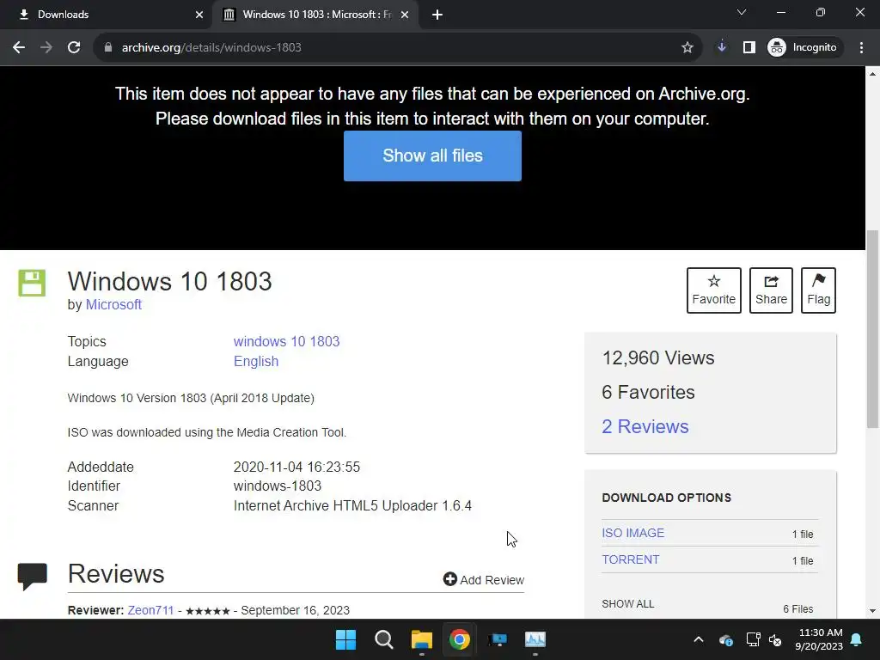880x660 pixels.
Task: Click the Chrome taskbar icon
Action: [x=459, y=639]
